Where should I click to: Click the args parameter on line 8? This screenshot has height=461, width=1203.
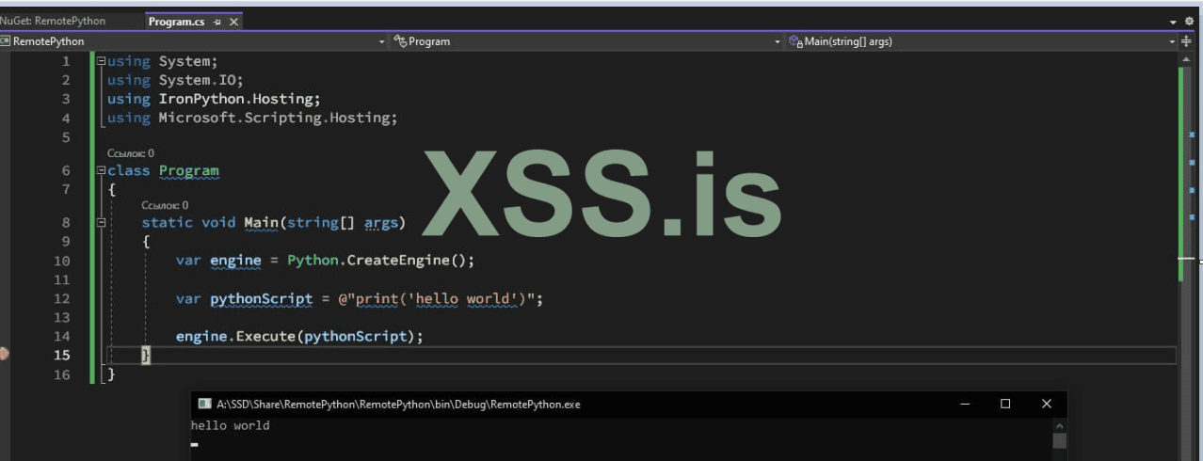pos(380,223)
